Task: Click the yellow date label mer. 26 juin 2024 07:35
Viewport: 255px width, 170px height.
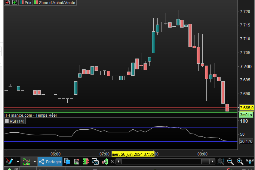Action: 133,154
